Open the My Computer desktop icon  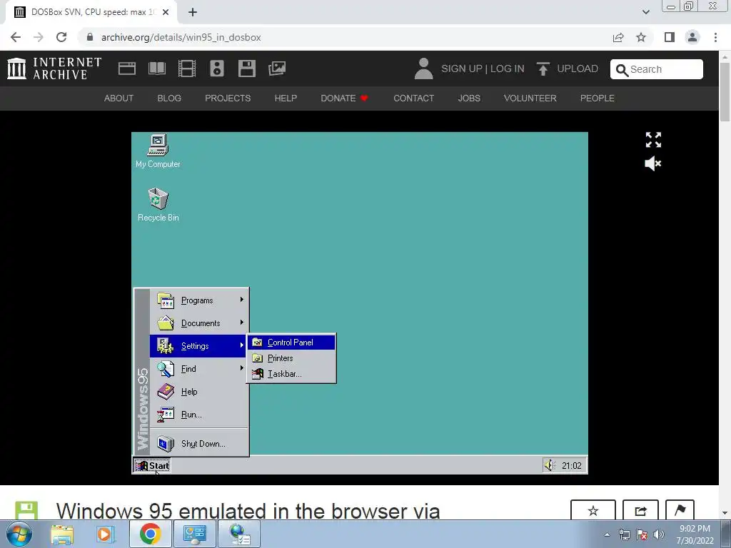pos(158,151)
